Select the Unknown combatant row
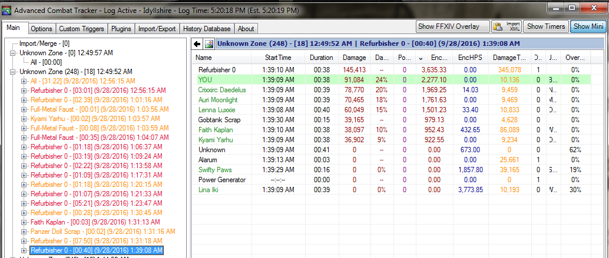The width and height of the screenshot is (609, 258). 391,149
